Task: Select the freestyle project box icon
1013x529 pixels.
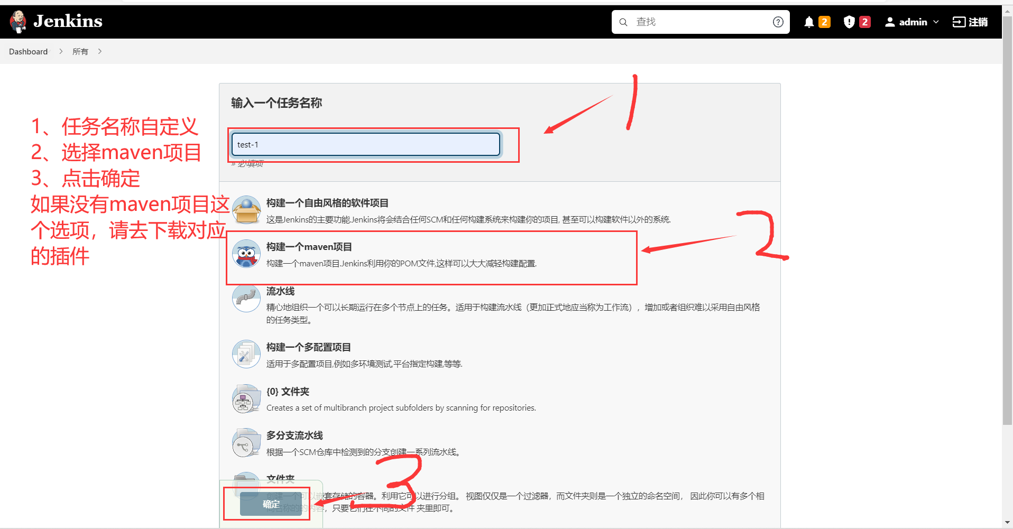Action: 246,210
